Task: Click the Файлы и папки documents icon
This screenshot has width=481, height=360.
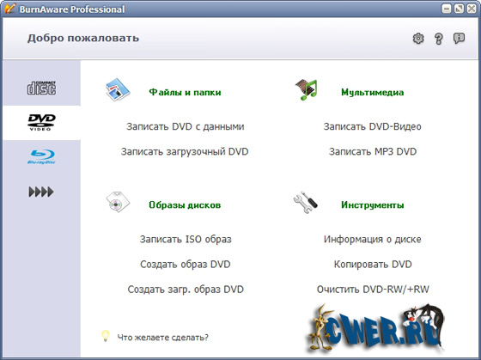Action: click(x=118, y=89)
